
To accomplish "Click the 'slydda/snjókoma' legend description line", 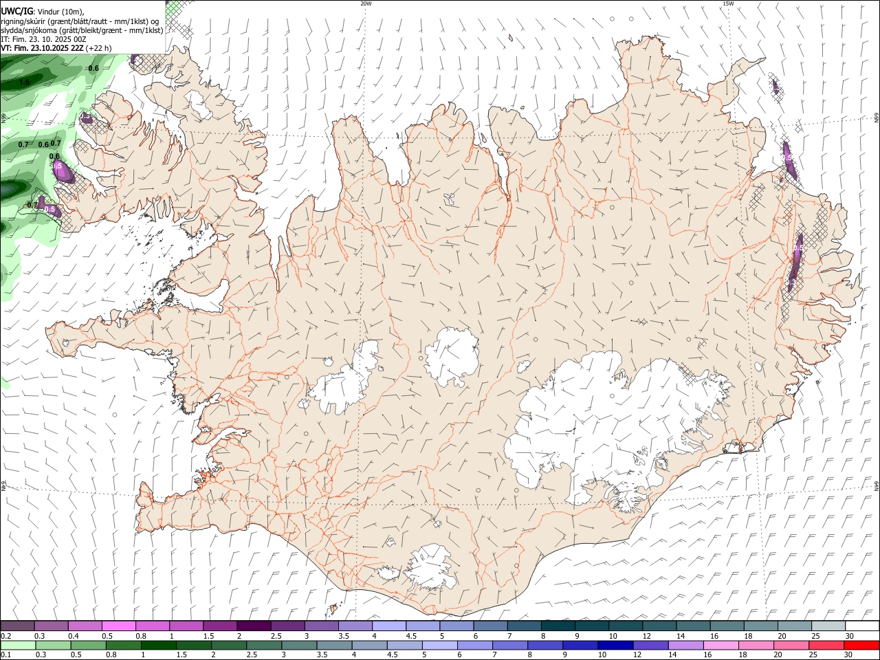I will pos(82,30).
